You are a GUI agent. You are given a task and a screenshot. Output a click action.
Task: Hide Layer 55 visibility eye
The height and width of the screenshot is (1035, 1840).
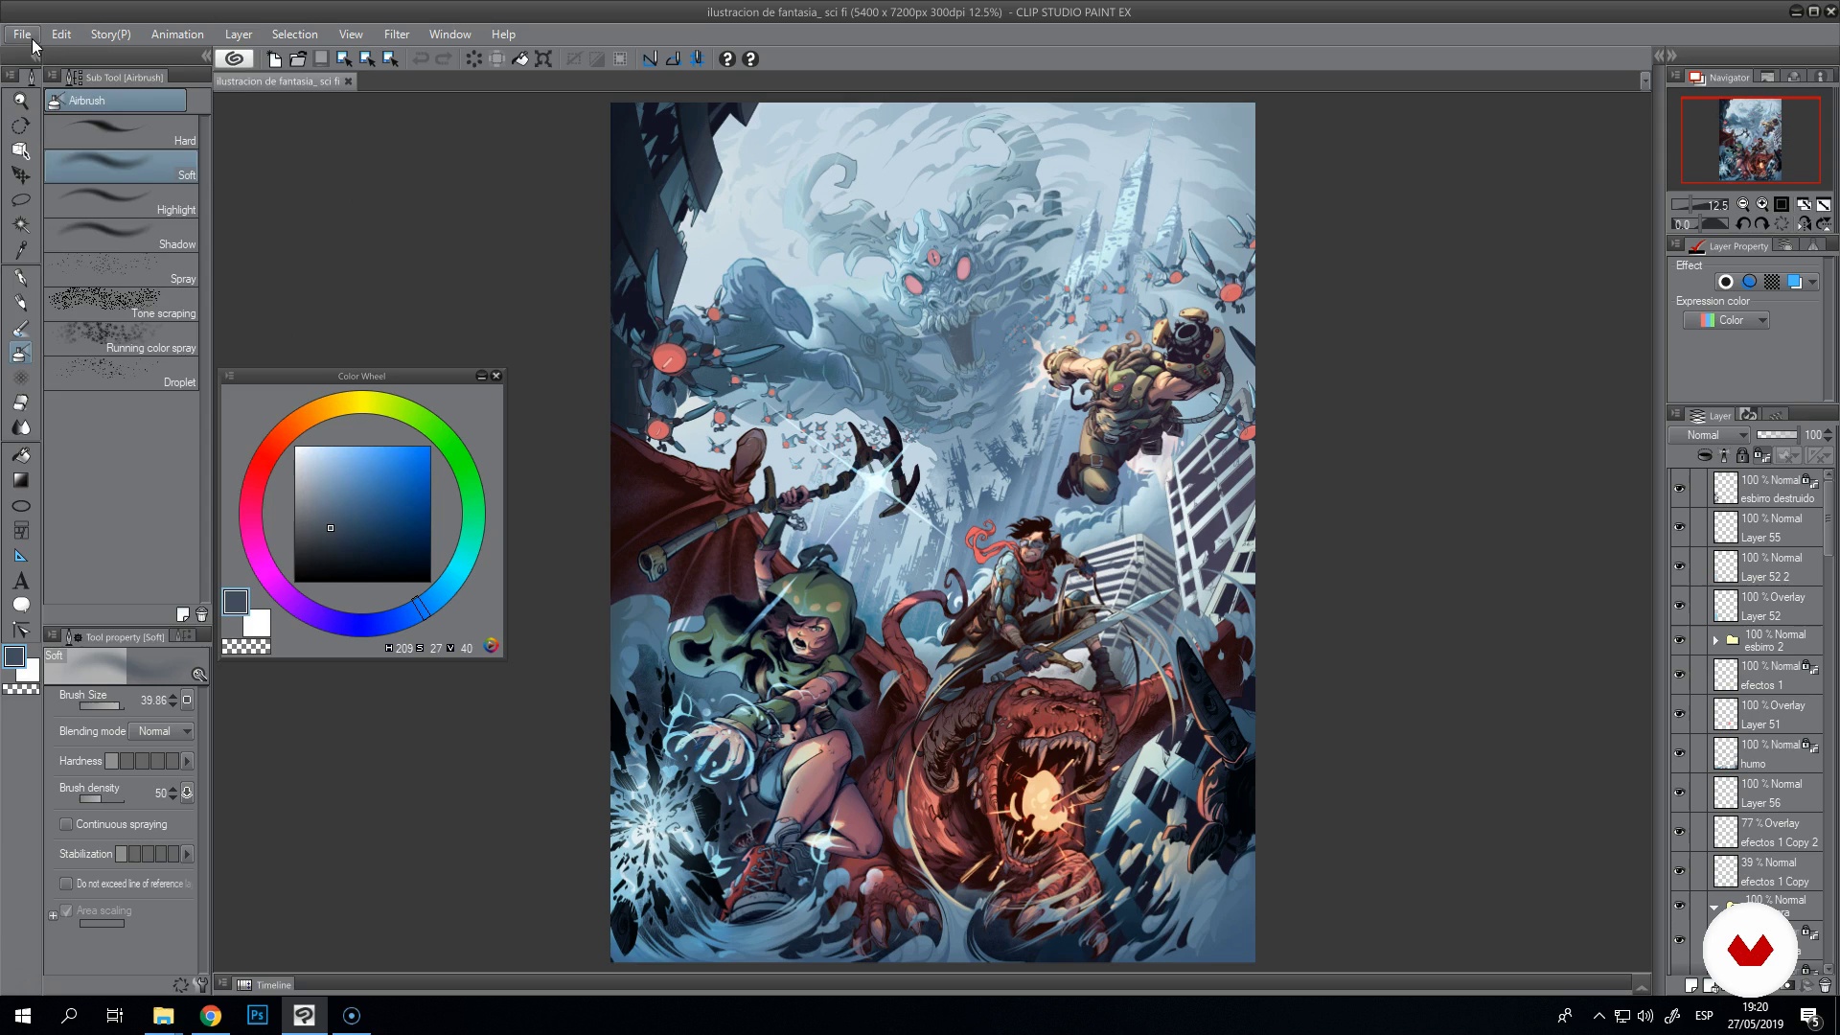tap(1679, 527)
